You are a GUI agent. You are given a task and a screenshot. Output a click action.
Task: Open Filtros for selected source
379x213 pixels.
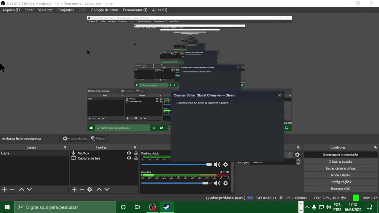(98, 138)
